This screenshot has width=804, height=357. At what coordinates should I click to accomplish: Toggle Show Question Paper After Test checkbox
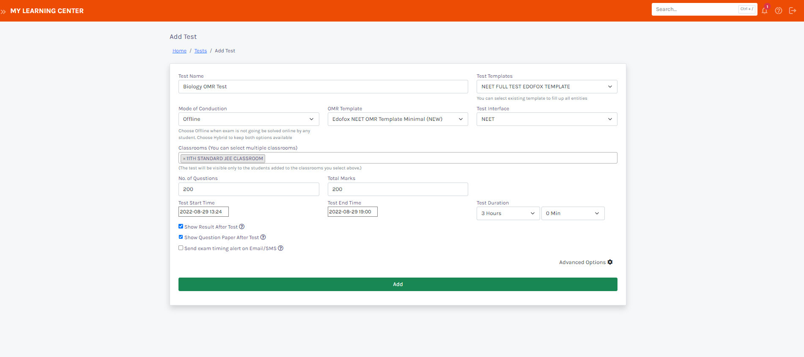(x=181, y=237)
